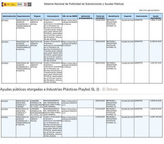
Task: Select the Beneficiario column header
Action: pos(114,16)
